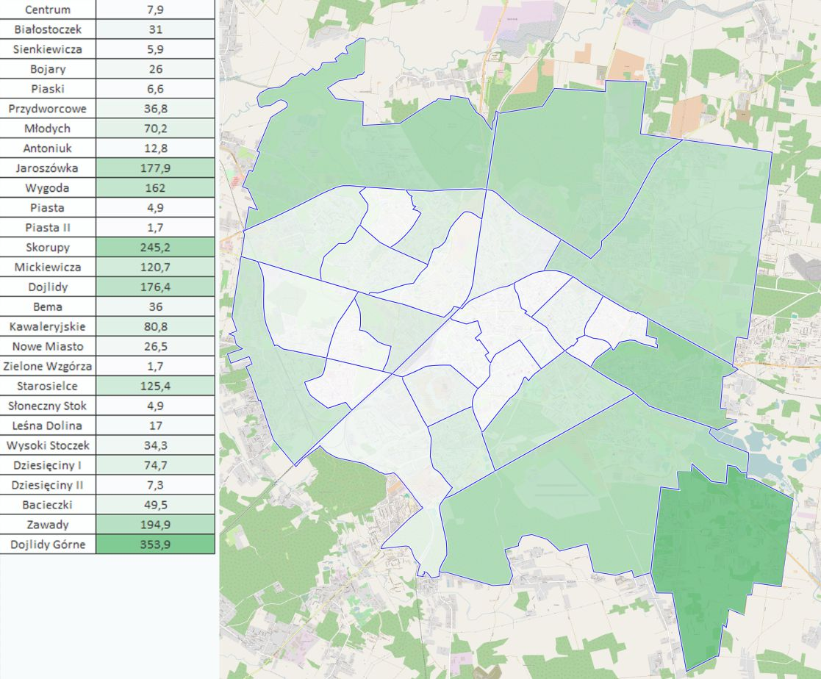Click the Dojlidy name cell
The height and width of the screenshot is (679, 821).
pyautogui.click(x=48, y=287)
